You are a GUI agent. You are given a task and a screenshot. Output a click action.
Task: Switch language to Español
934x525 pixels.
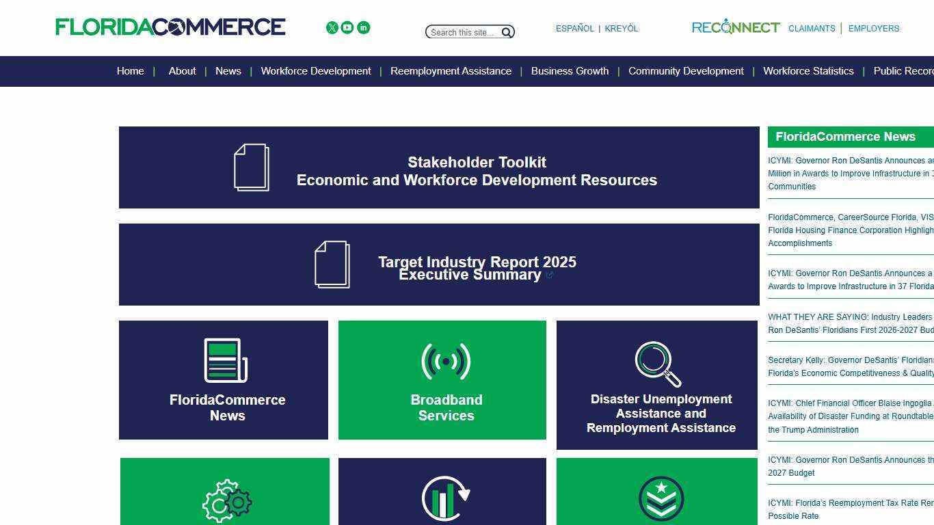574,29
